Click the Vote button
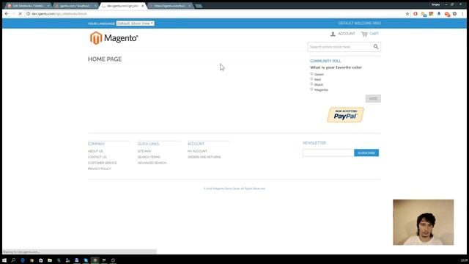 coord(373,98)
